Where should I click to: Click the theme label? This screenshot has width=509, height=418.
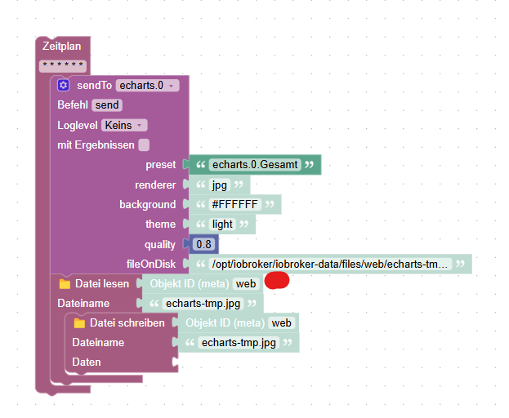click(x=161, y=224)
